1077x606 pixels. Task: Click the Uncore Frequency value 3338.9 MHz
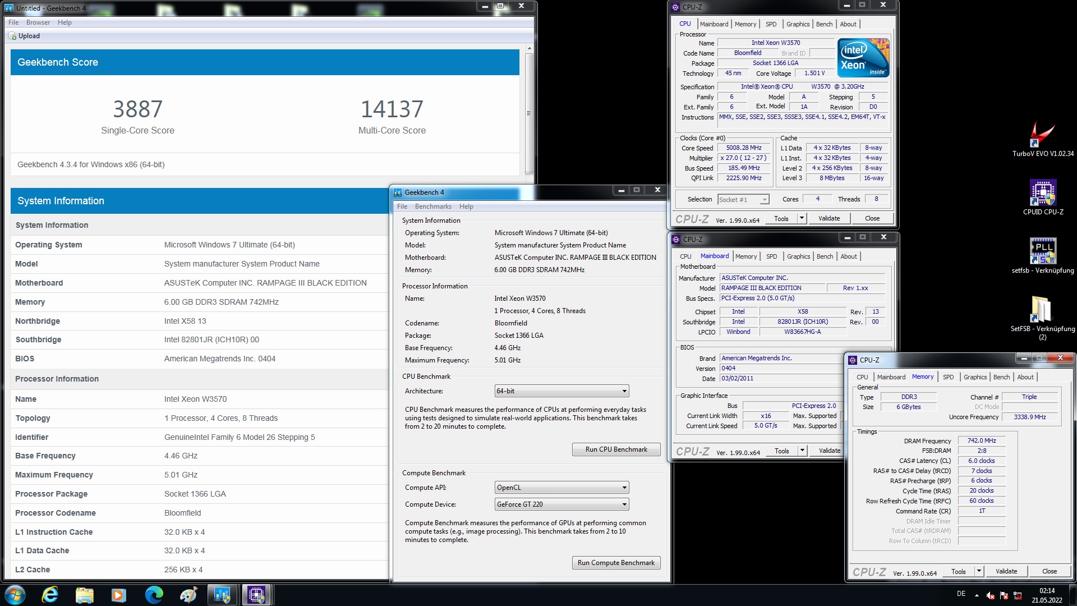coord(1030,417)
